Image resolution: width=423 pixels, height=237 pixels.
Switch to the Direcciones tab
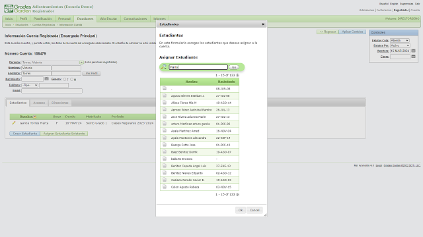point(60,103)
